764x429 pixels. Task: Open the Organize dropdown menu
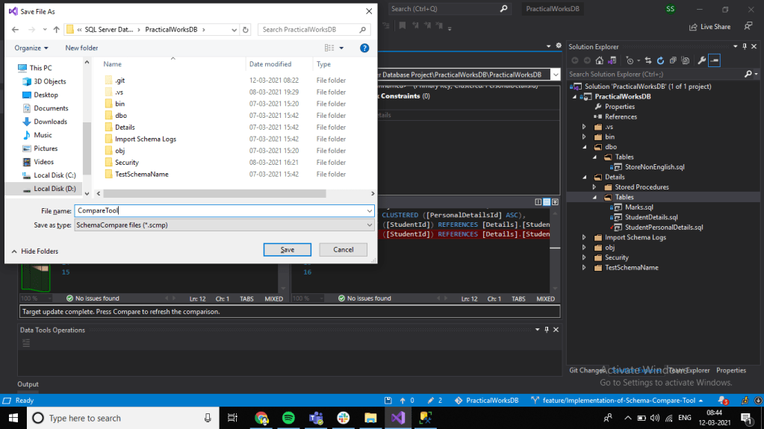coord(31,48)
